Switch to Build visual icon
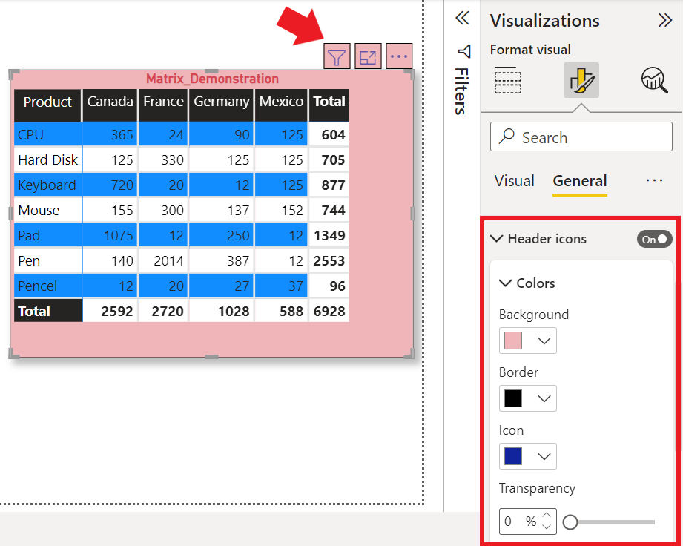This screenshot has width=683, height=546. [508, 80]
